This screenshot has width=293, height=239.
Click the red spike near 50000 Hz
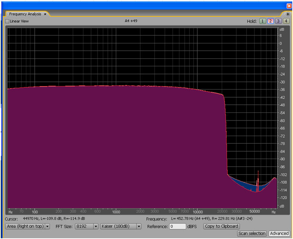(x=258, y=180)
